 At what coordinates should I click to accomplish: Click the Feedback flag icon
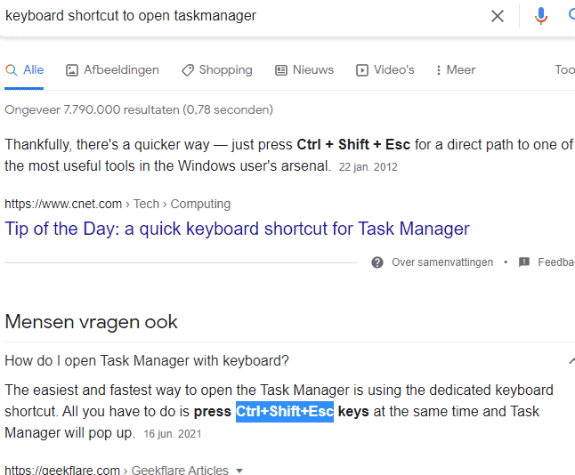click(524, 262)
